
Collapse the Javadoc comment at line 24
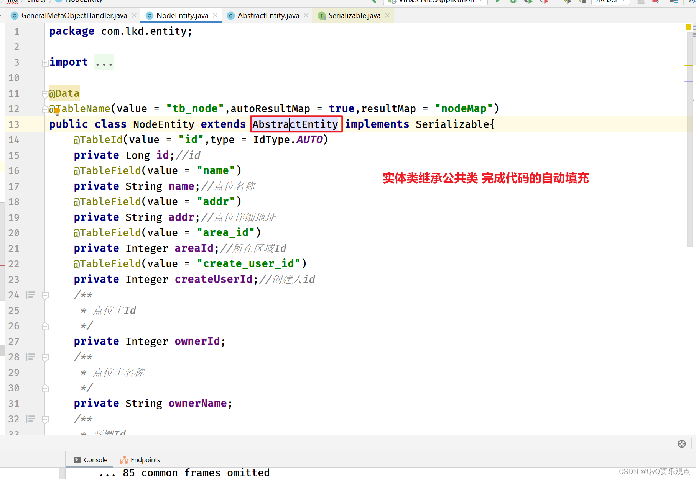pyautogui.click(x=45, y=295)
